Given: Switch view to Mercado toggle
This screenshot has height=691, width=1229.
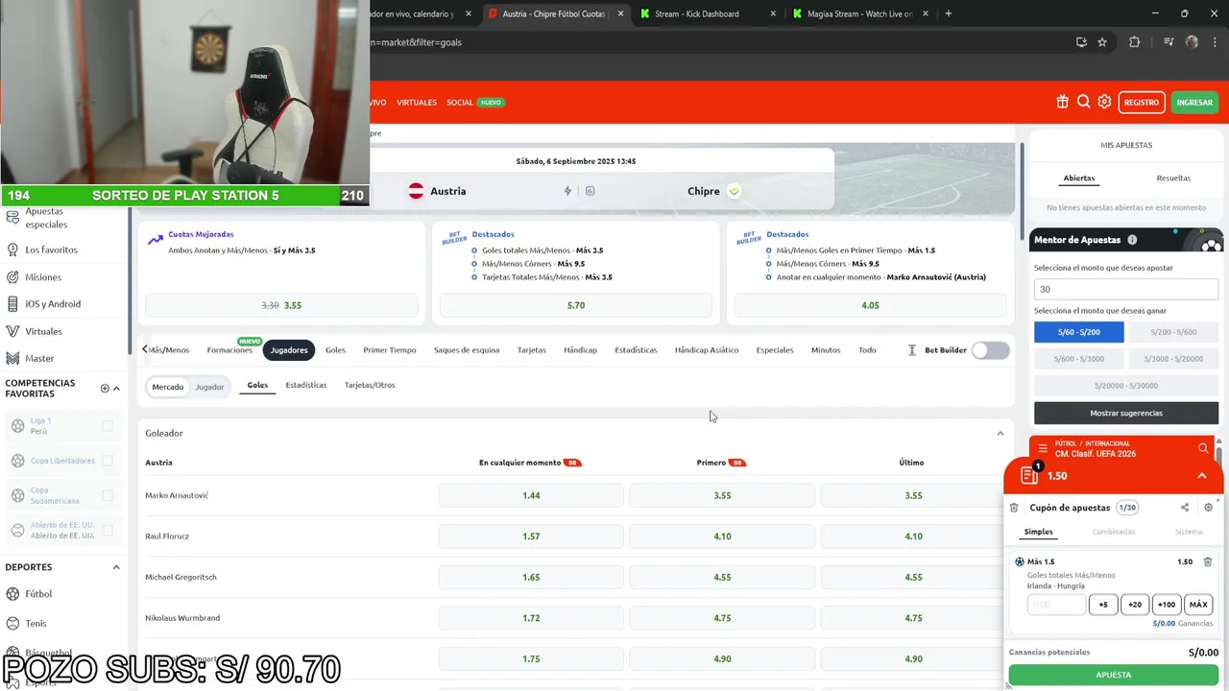Looking at the screenshot, I should [167, 387].
